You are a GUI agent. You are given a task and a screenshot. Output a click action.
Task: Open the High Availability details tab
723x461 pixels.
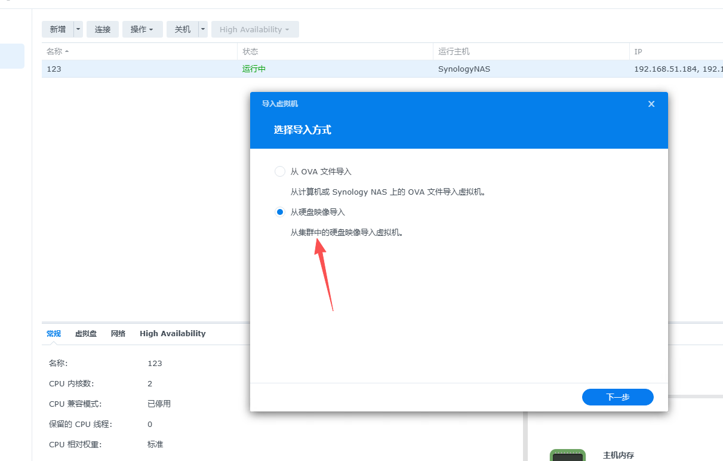(x=172, y=333)
